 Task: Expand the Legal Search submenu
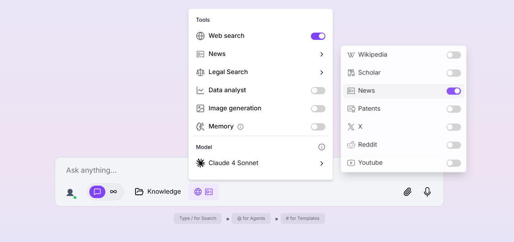coord(321,72)
